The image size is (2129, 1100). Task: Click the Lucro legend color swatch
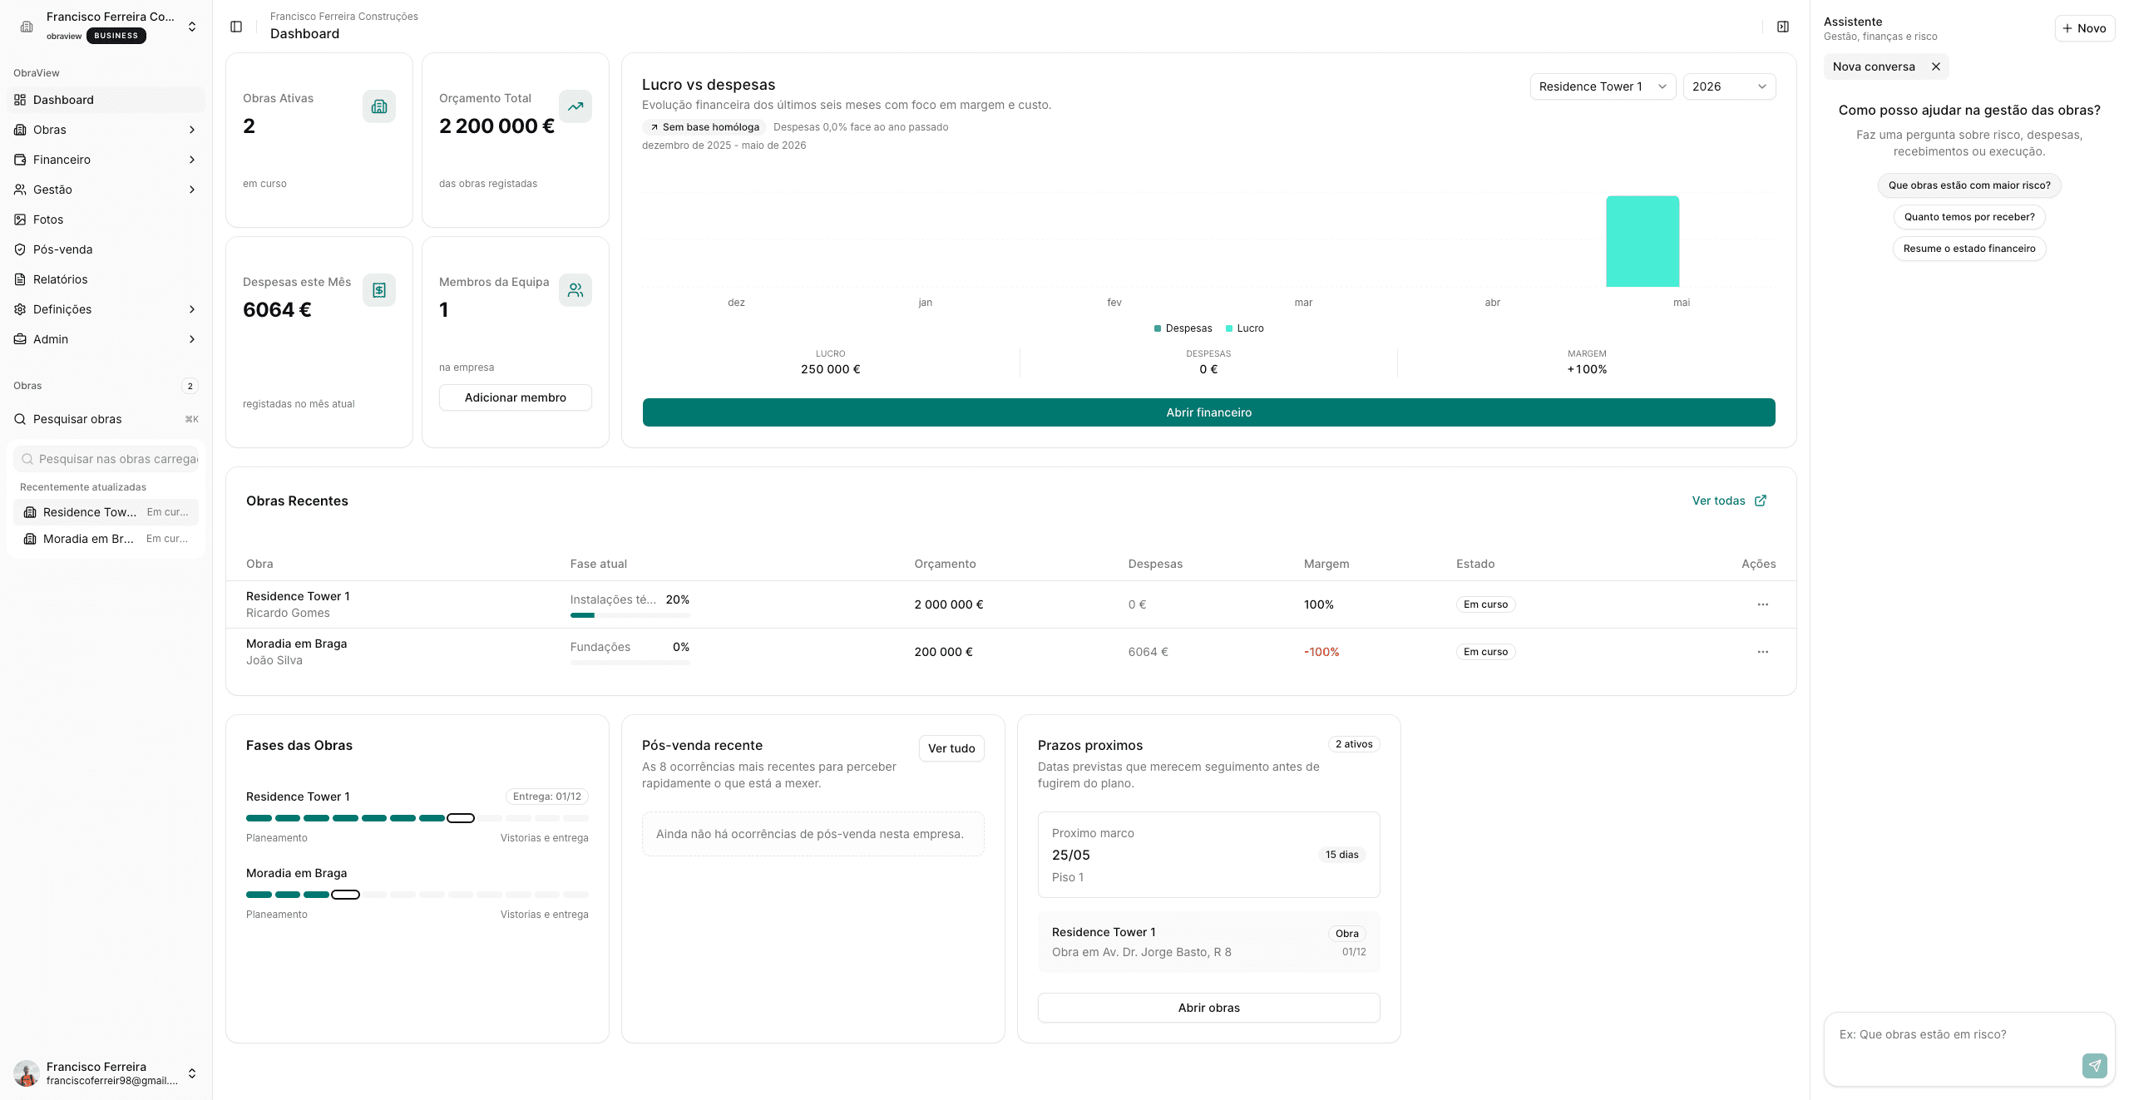[1229, 328]
